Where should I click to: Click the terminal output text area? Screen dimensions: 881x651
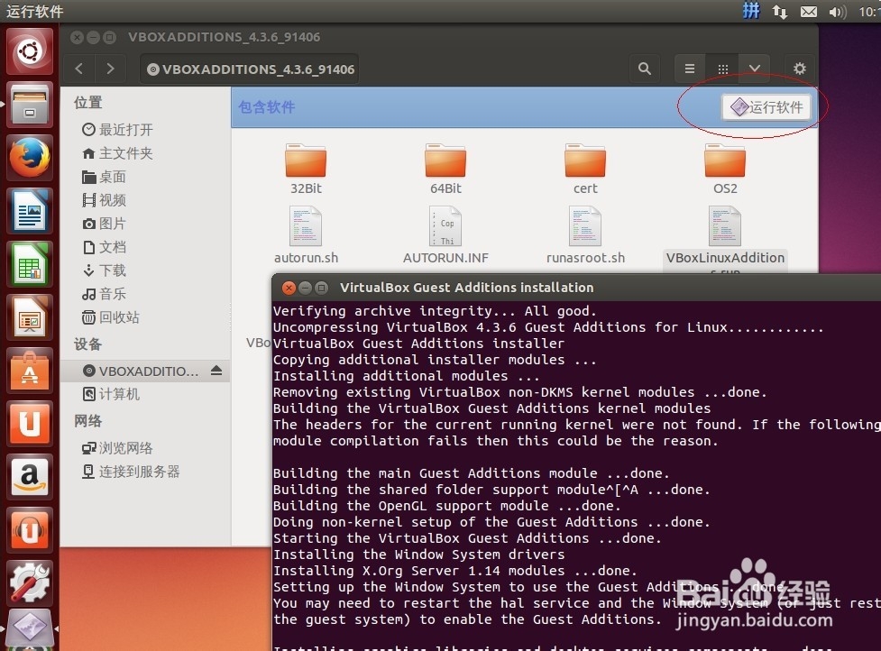point(576,476)
